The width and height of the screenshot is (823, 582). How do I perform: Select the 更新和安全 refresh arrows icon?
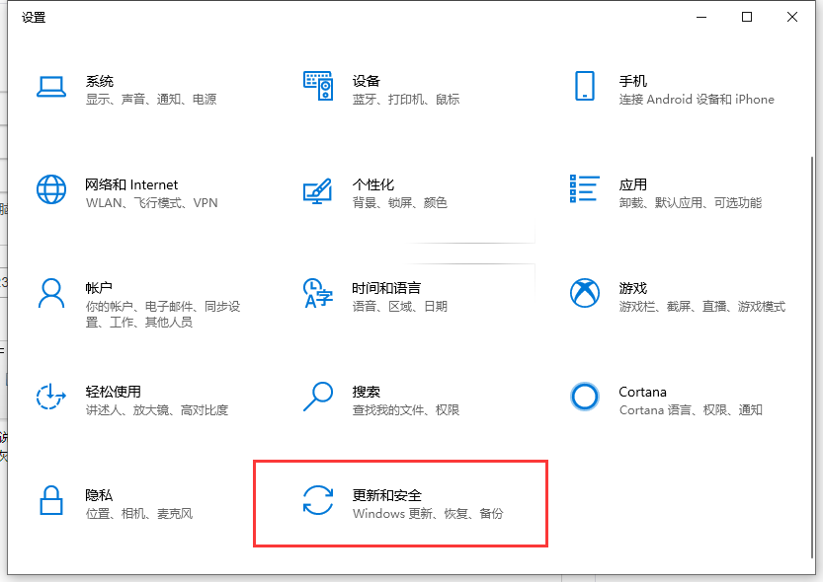tap(318, 500)
